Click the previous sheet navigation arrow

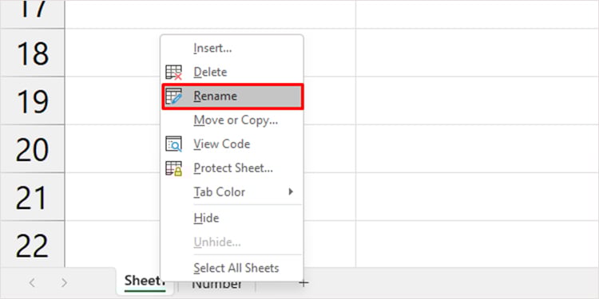pos(32,283)
